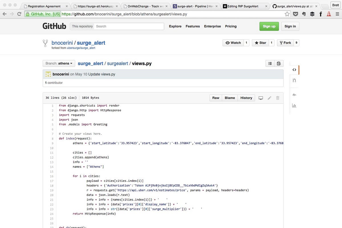
Task: Open the surge_alert repository title link
Action: (x=91, y=43)
